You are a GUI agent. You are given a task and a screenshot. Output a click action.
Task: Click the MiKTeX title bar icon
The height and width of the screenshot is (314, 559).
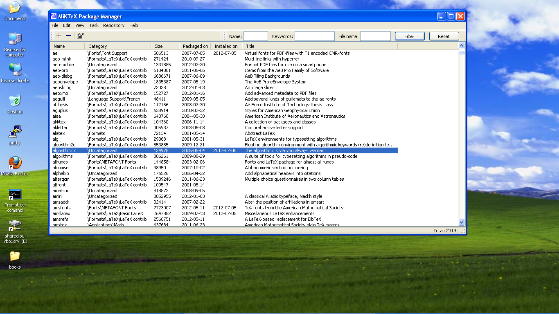coord(53,16)
